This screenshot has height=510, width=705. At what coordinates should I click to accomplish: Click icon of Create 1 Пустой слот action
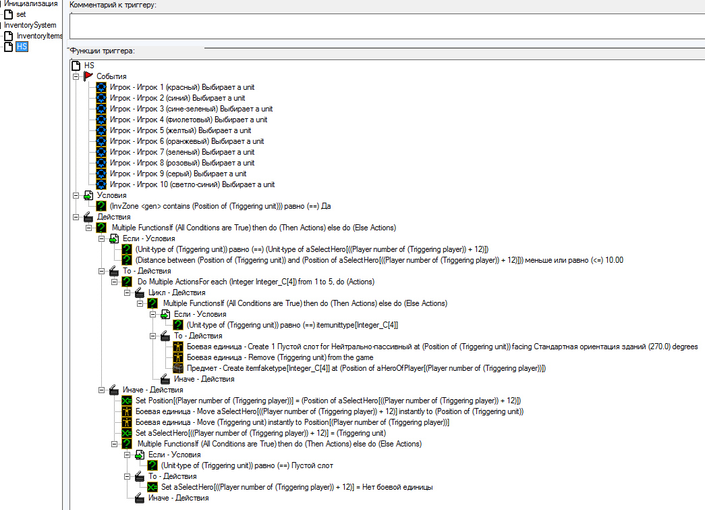(x=178, y=347)
